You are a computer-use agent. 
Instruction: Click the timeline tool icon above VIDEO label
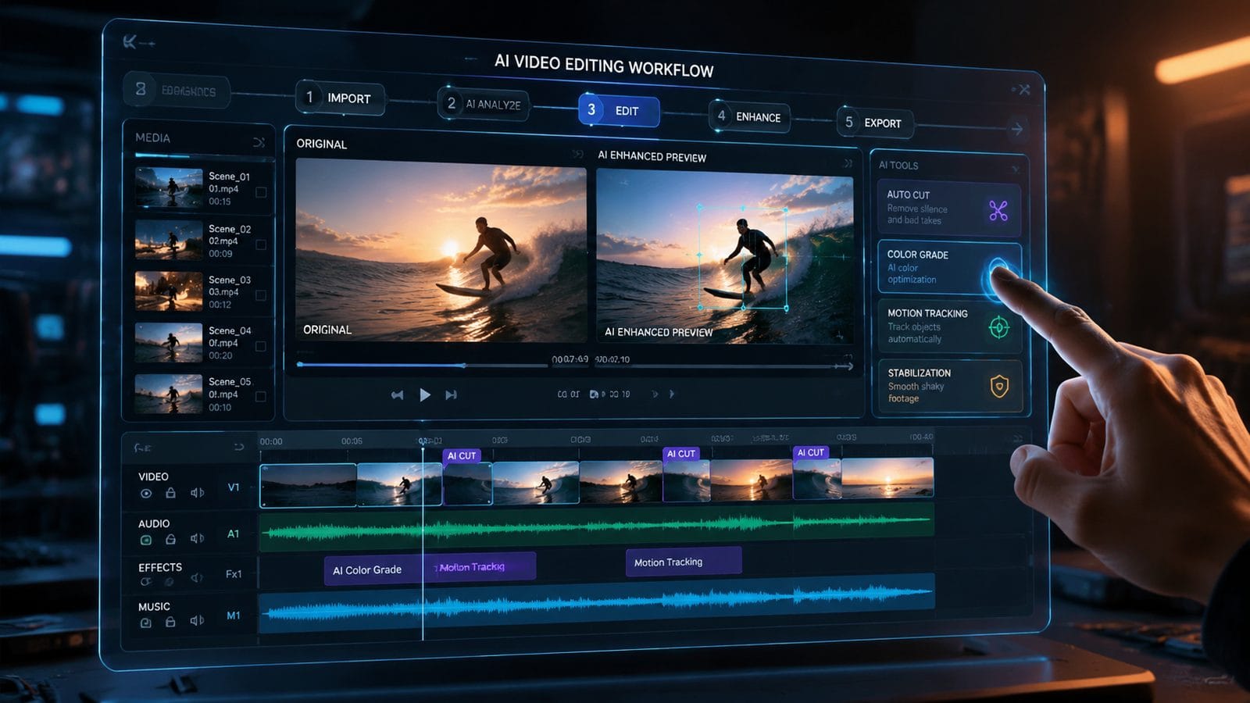point(142,448)
